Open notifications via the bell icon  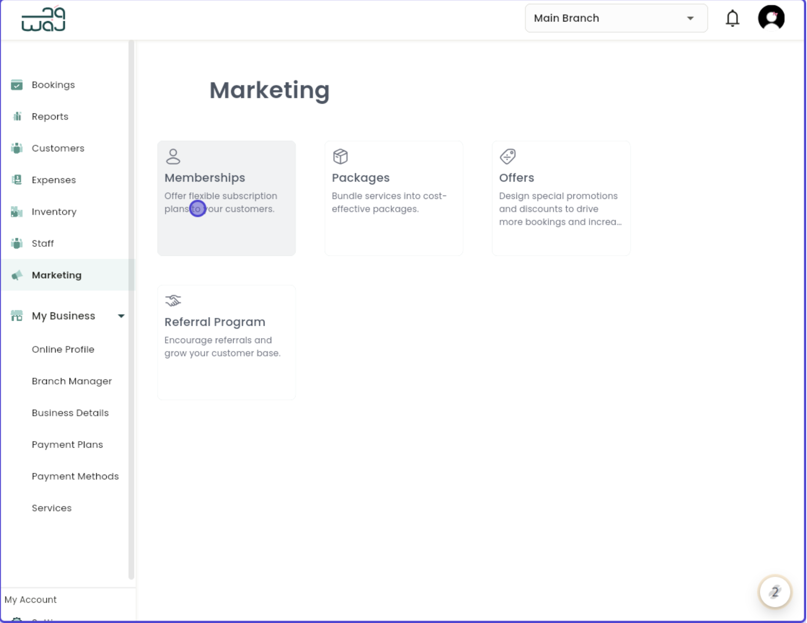pyautogui.click(x=732, y=18)
